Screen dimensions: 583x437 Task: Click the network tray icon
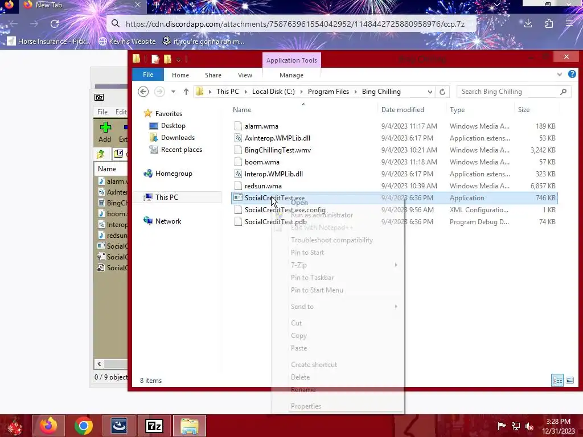click(516, 426)
